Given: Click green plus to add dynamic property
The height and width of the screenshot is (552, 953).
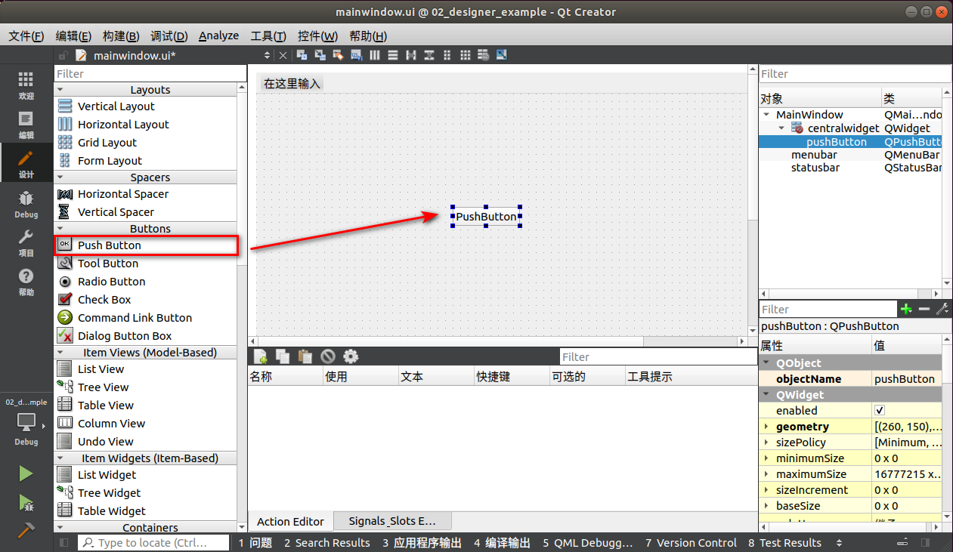Looking at the screenshot, I should point(905,309).
